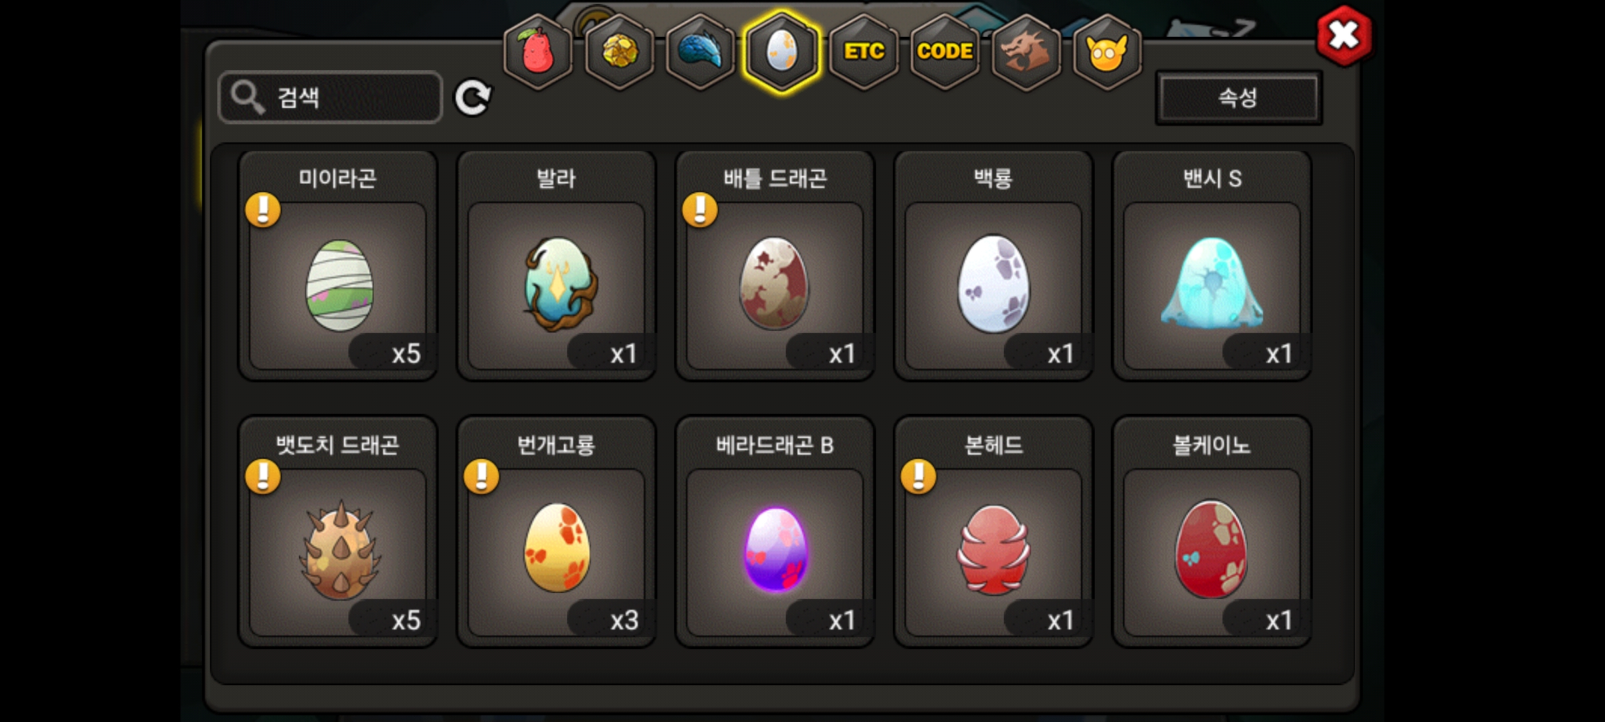The image size is (1605, 722).
Task: Open the ETC items tab
Action: [x=863, y=52]
